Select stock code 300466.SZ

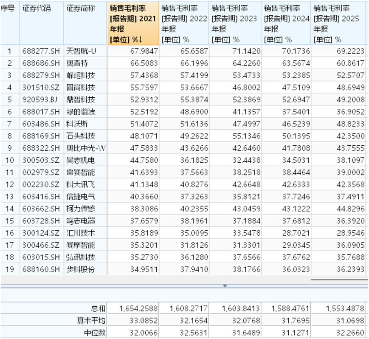point(41,245)
